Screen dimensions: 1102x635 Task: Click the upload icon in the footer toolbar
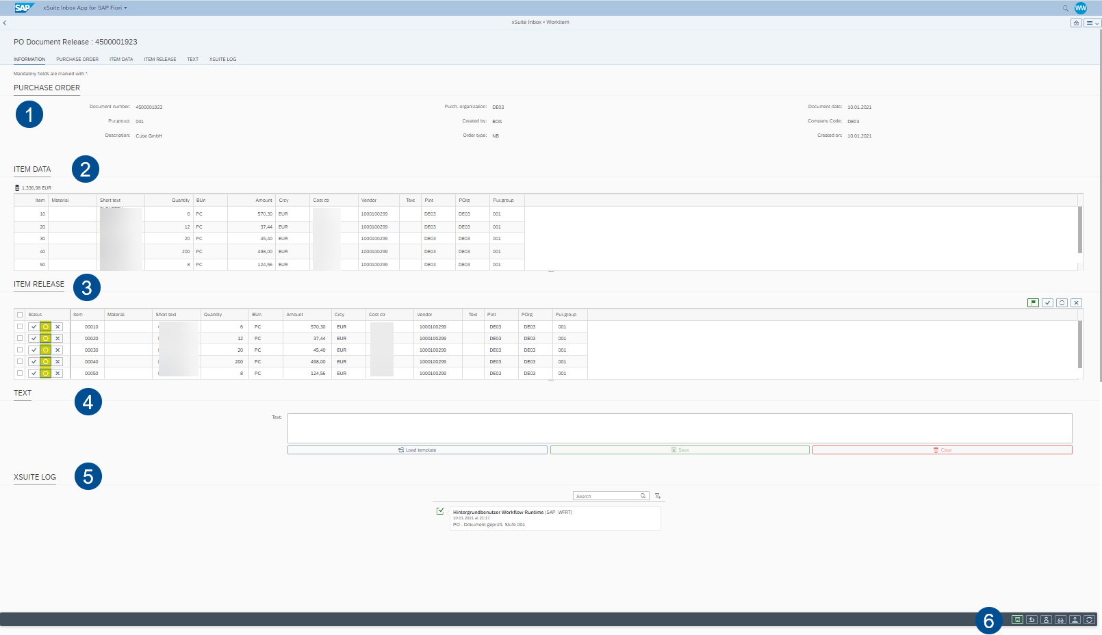[1075, 619]
